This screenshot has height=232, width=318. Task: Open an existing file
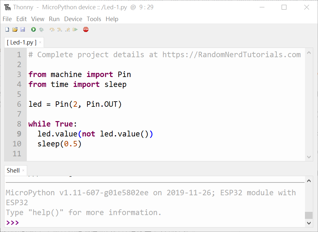[x=15, y=29]
